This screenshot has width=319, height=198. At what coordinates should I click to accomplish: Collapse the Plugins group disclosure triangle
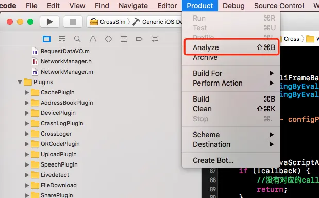[x=20, y=82]
